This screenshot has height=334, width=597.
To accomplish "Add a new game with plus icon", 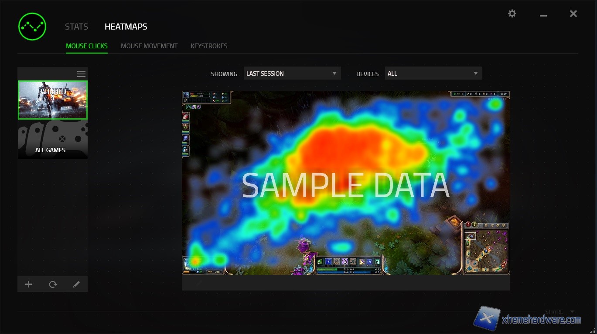I will pos(29,284).
